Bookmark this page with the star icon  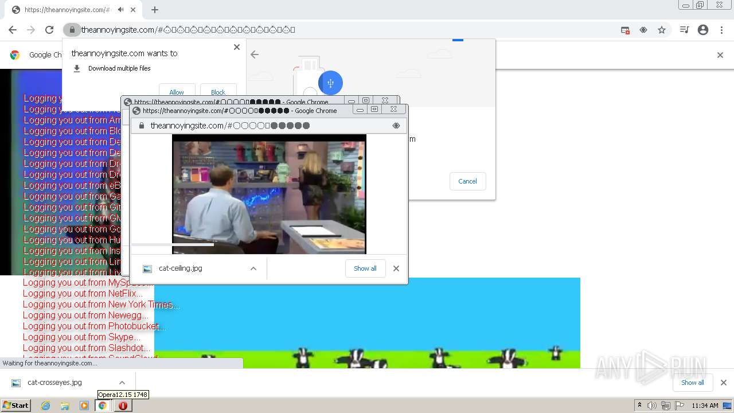pyautogui.click(x=662, y=30)
